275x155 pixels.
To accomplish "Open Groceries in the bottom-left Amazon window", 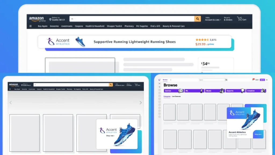I will point(24,89).
